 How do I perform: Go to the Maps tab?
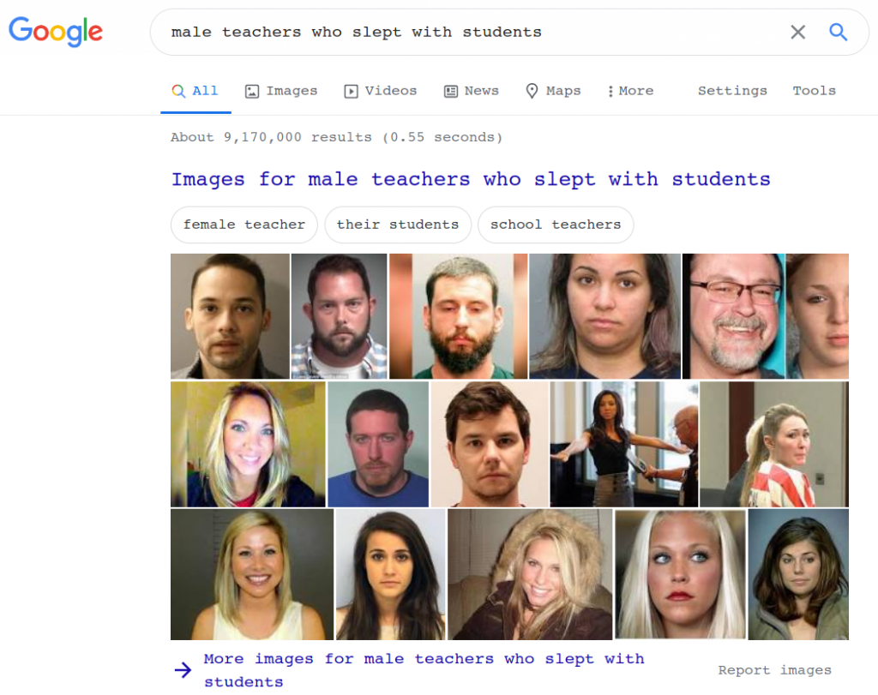553,91
